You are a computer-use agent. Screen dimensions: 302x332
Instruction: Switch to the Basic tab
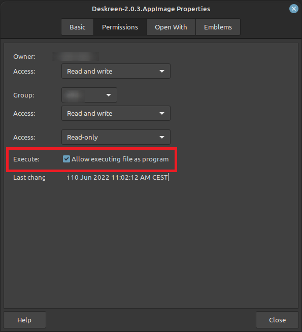78,27
